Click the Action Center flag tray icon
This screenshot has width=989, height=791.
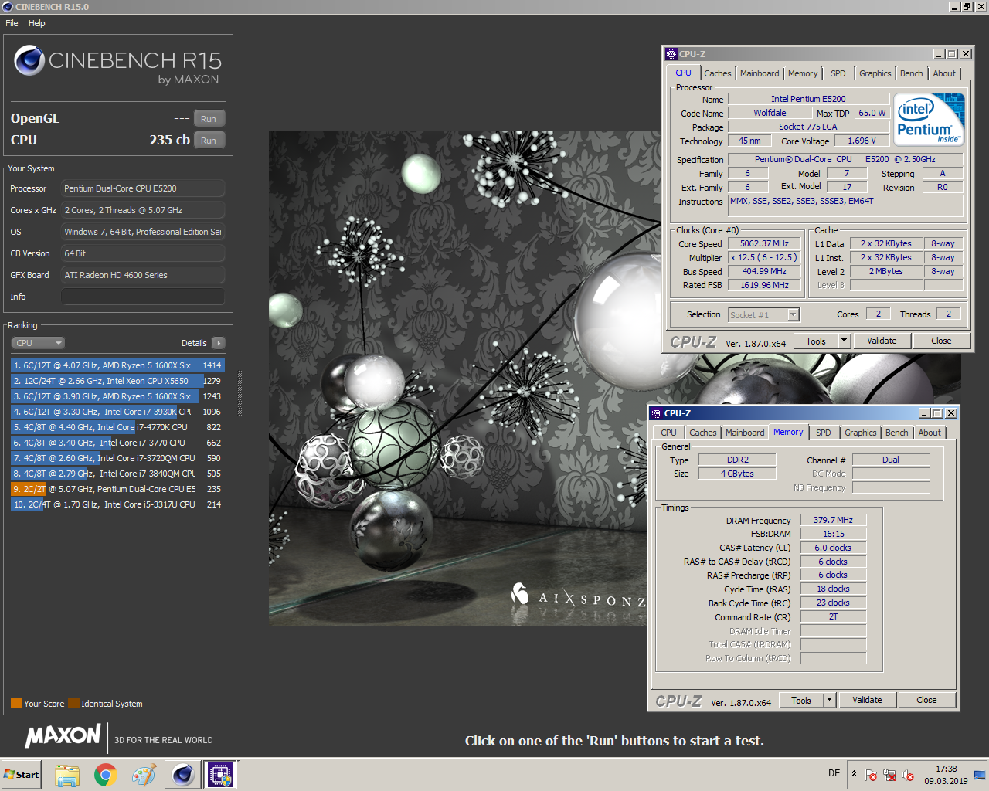coord(871,775)
